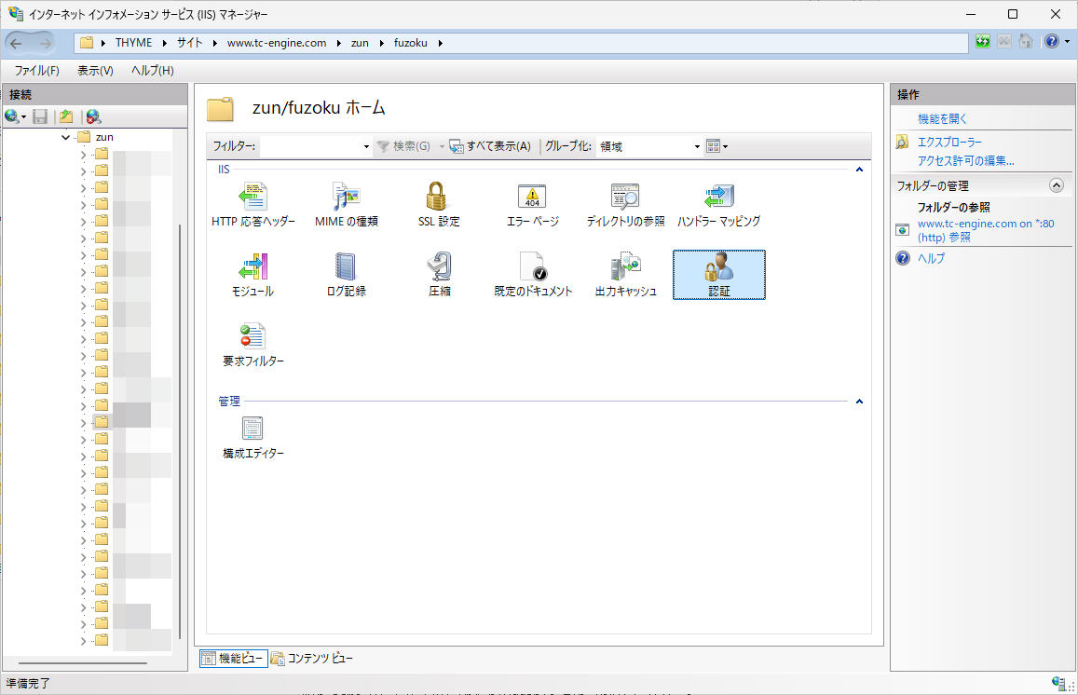Open the ファイル(F) menu

point(37,70)
